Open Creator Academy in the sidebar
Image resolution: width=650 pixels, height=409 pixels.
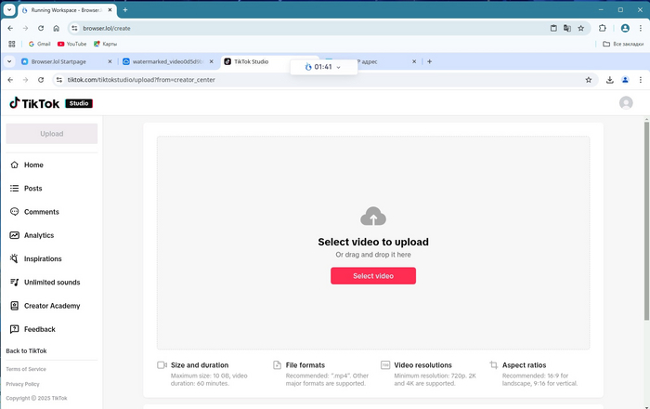(x=52, y=306)
